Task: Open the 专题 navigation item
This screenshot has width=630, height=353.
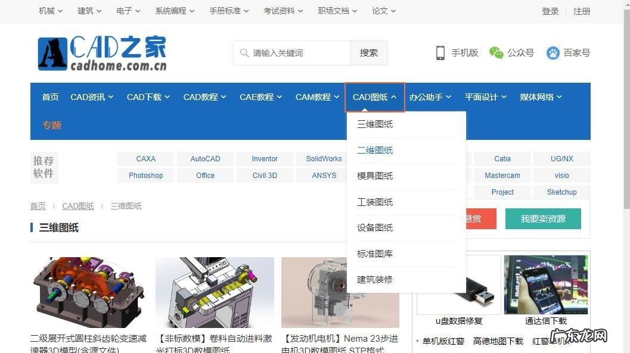Action: coord(52,125)
